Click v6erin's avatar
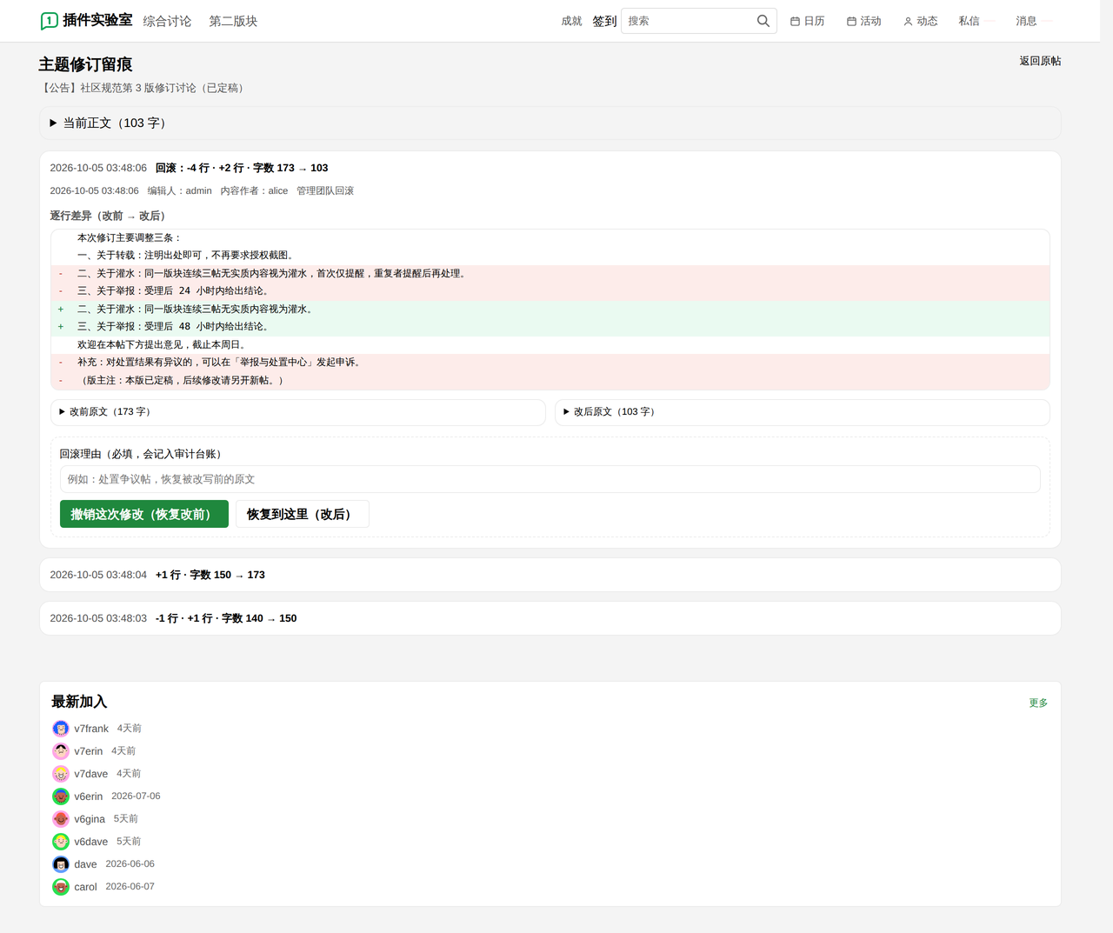The height and width of the screenshot is (933, 1113). click(61, 796)
